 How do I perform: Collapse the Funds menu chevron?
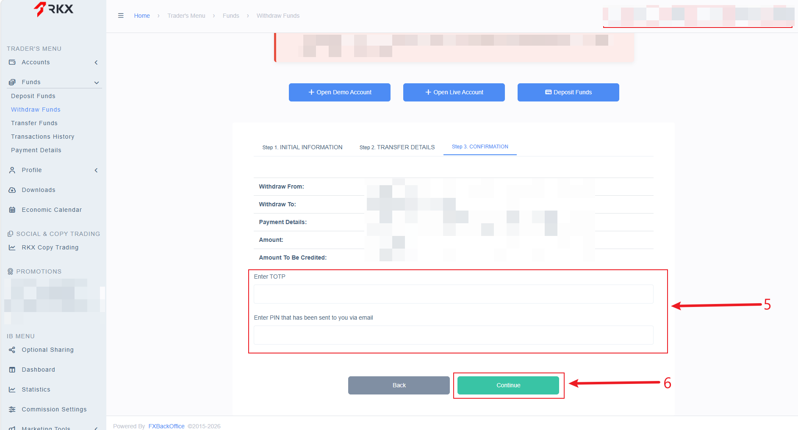coord(97,82)
